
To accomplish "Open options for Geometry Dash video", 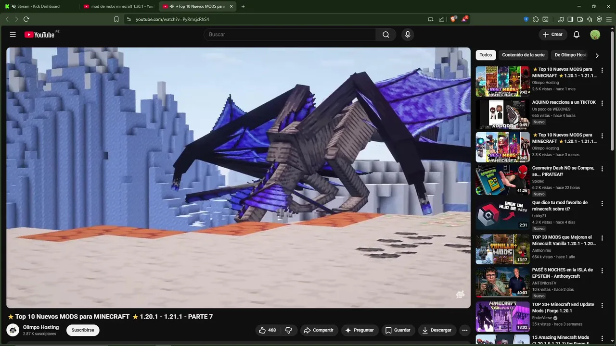I will tap(602, 169).
